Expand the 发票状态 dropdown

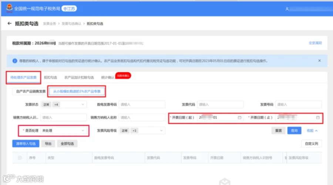[64, 104]
